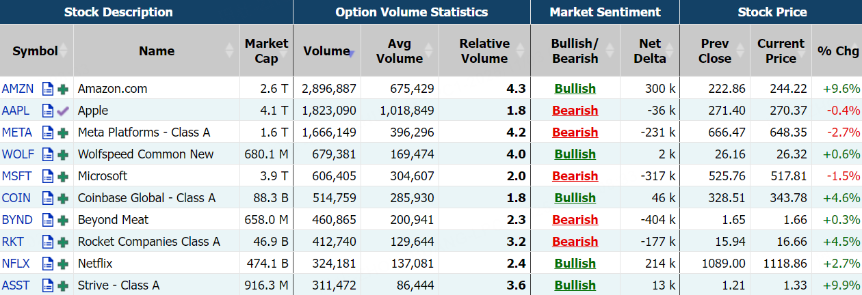
Task: Click the Volume column sort arrow
Action: [x=352, y=53]
